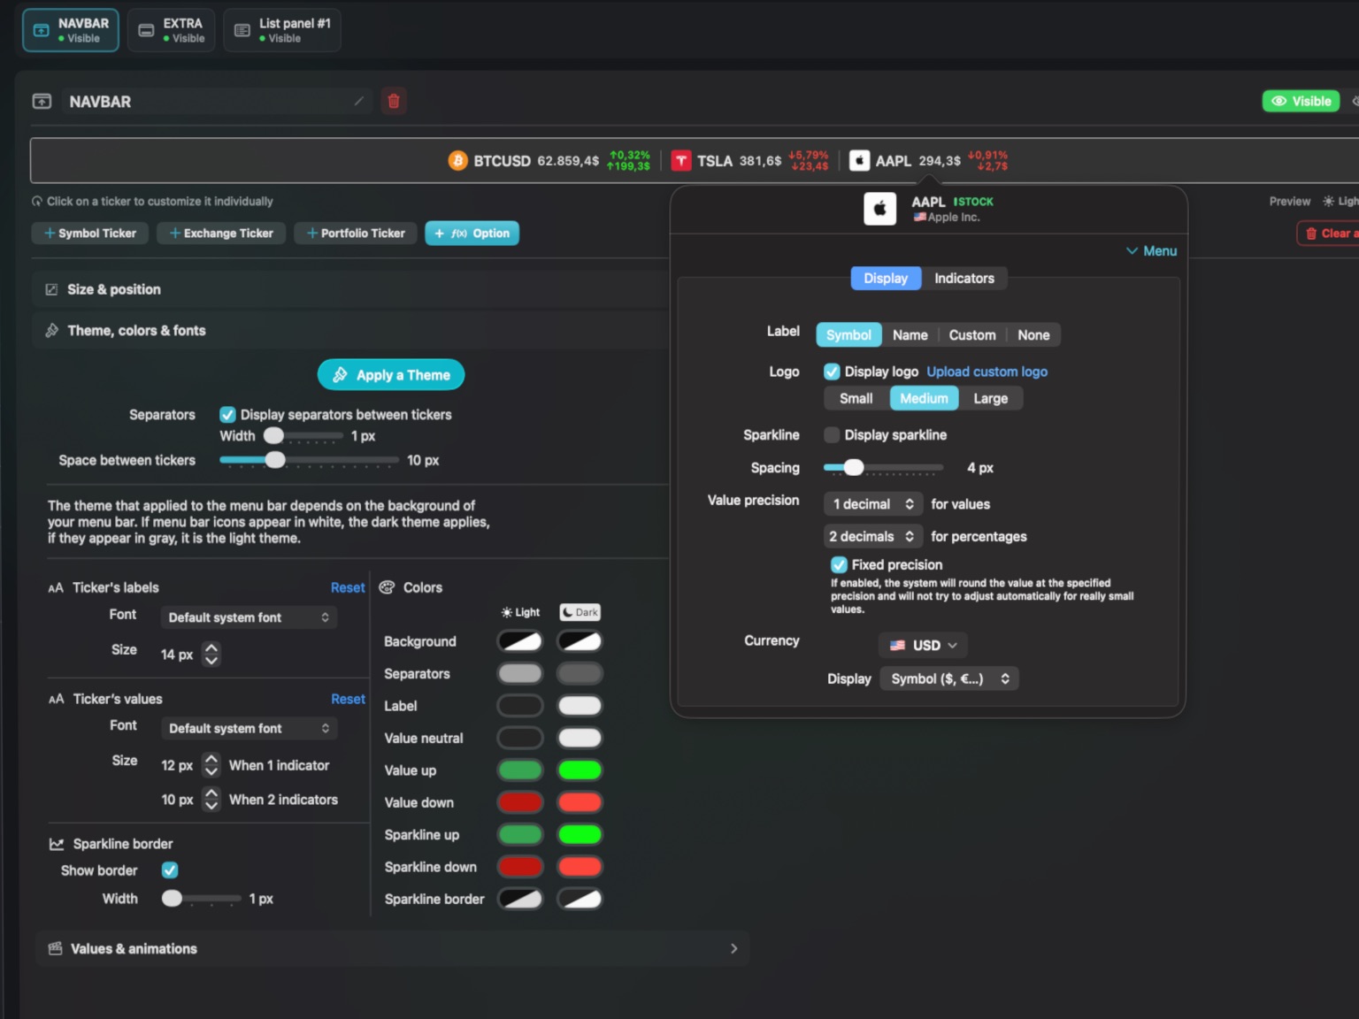The image size is (1359, 1019).
Task: Open the Dark swatch for Value up
Action: 580,770
